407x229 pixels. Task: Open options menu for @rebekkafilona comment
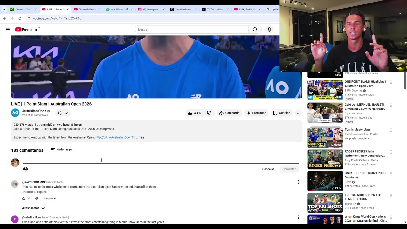pos(298,217)
